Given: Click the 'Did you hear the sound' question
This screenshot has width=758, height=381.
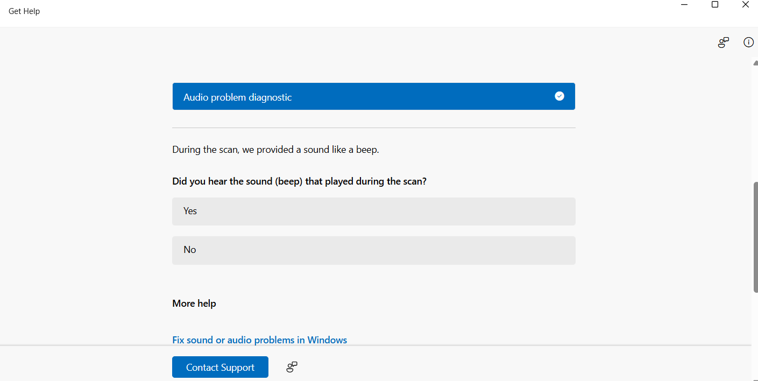Looking at the screenshot, I should 299,181.
